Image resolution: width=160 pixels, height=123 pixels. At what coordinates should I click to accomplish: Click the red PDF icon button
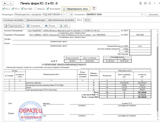click(x=94, y=8)
